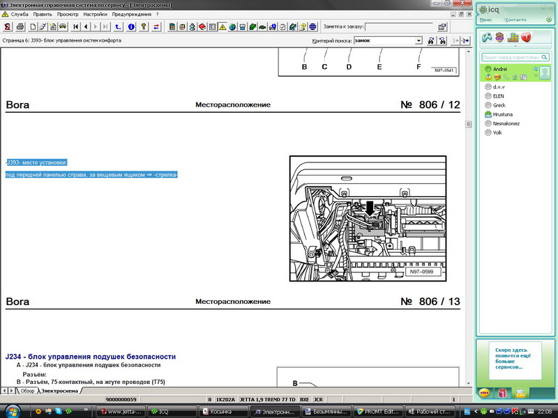Open the Предупреждения menu

click(132, 14)
